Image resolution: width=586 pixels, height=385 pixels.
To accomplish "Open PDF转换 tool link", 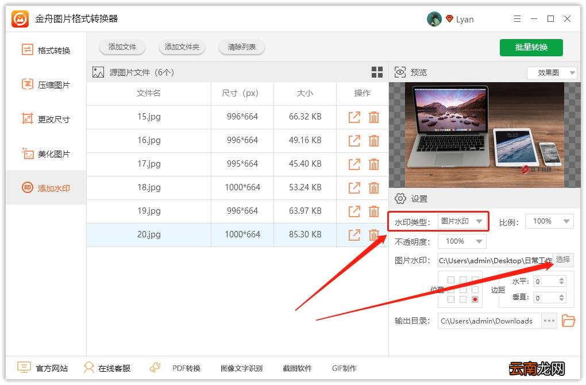I will pyautogui.click(x=186, y=368).
